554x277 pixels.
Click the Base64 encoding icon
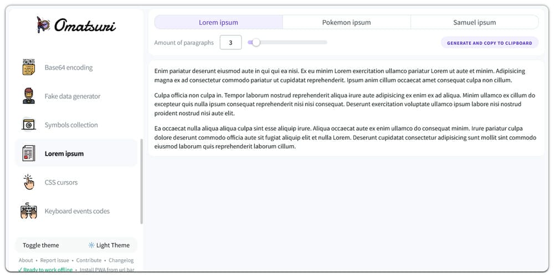(x=29, y=67)
